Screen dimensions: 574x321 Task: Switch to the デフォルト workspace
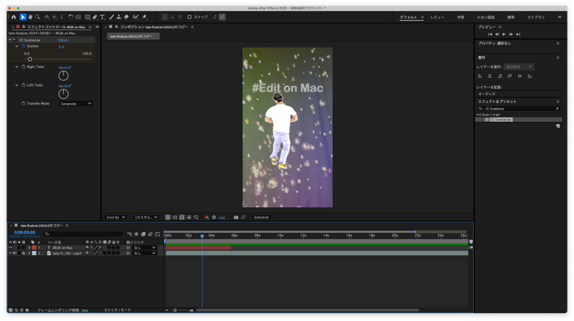click(408, 17)
